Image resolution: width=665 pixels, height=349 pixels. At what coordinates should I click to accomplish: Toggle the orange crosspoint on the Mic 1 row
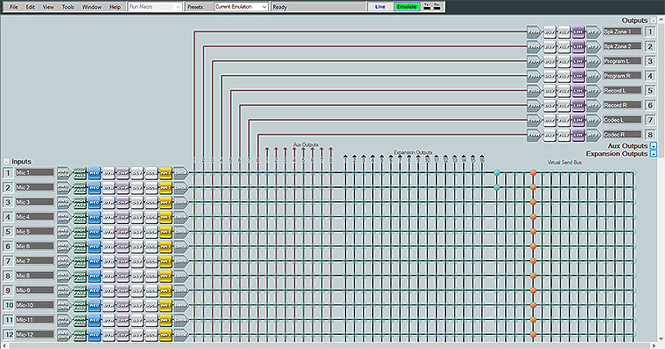click(x=533, y=173)
